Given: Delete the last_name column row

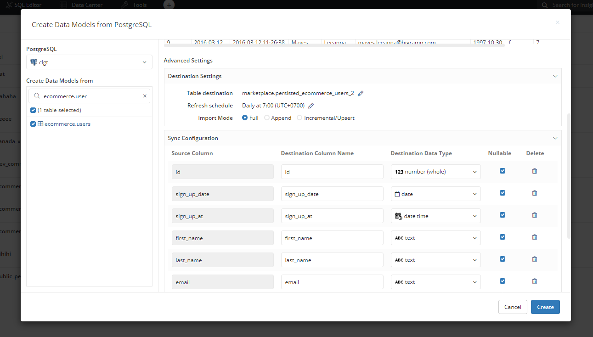Looking at the screenshot, I should 535,259.
